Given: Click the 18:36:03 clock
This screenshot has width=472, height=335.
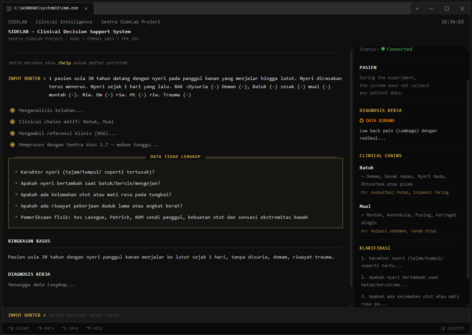Looking at the screenshot, I should pos(452,22).
